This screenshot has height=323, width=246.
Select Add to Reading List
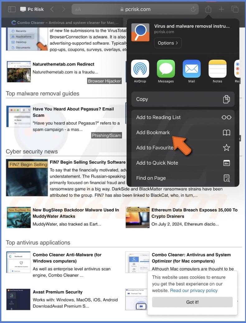tap(183, 117)
